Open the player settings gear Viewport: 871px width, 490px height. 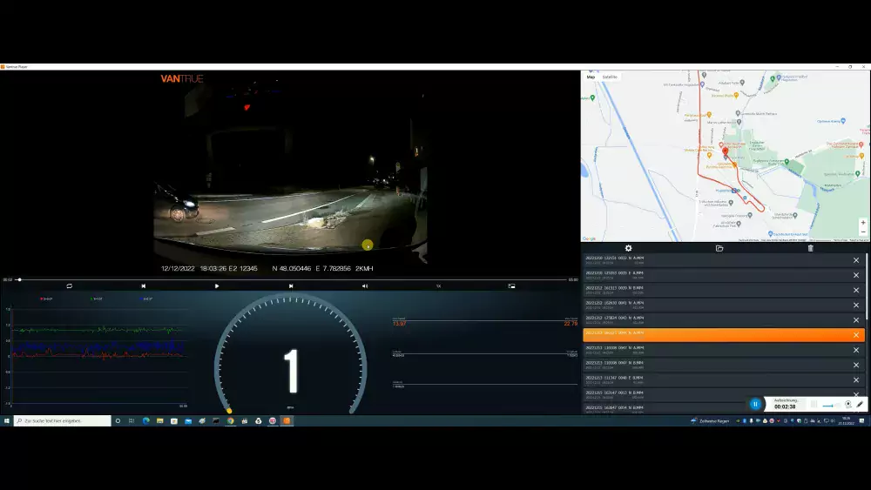(x=628, y=248)
